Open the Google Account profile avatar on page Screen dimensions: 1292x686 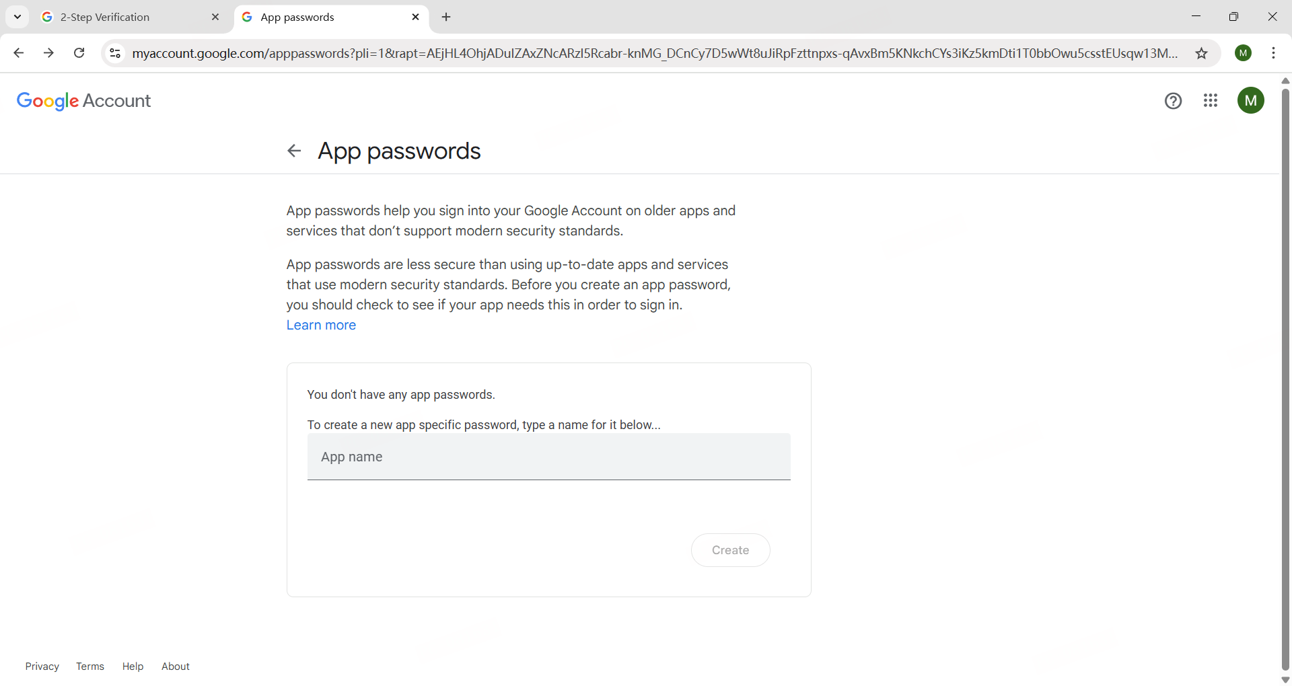(1250, 101)
